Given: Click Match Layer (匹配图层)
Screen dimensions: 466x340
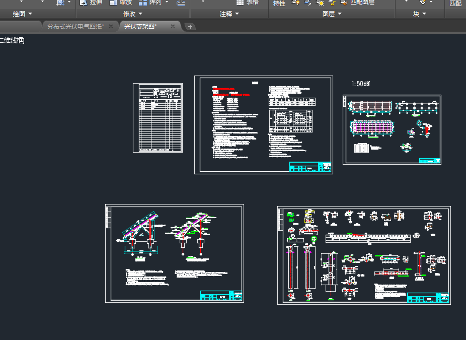Looking at the screenshot, I should coord(357,3).
